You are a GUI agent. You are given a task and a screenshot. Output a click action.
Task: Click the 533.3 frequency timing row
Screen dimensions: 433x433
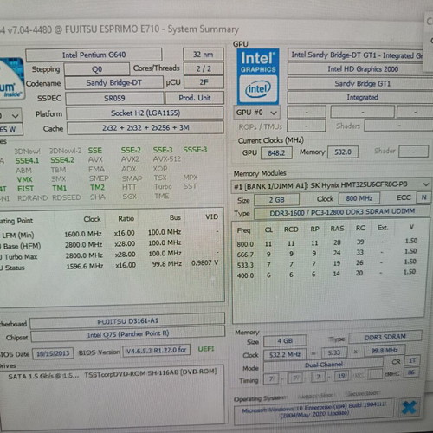coord(326,264)
